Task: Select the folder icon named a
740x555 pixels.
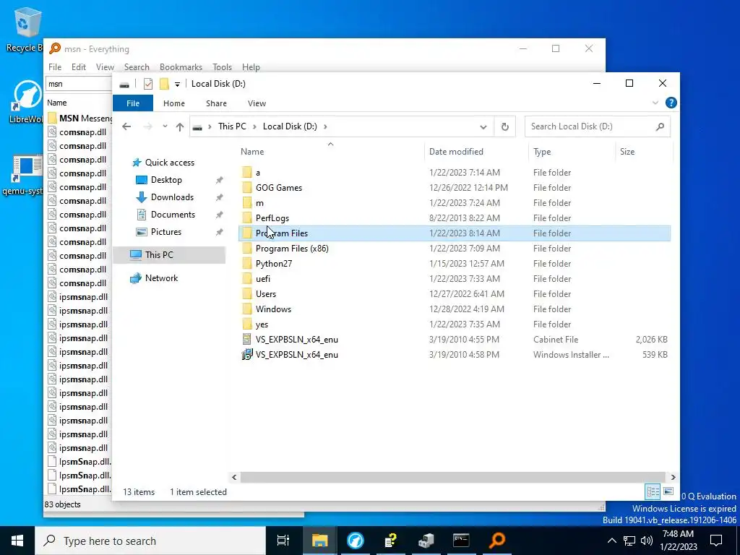Action: click(x=247, y=172)
